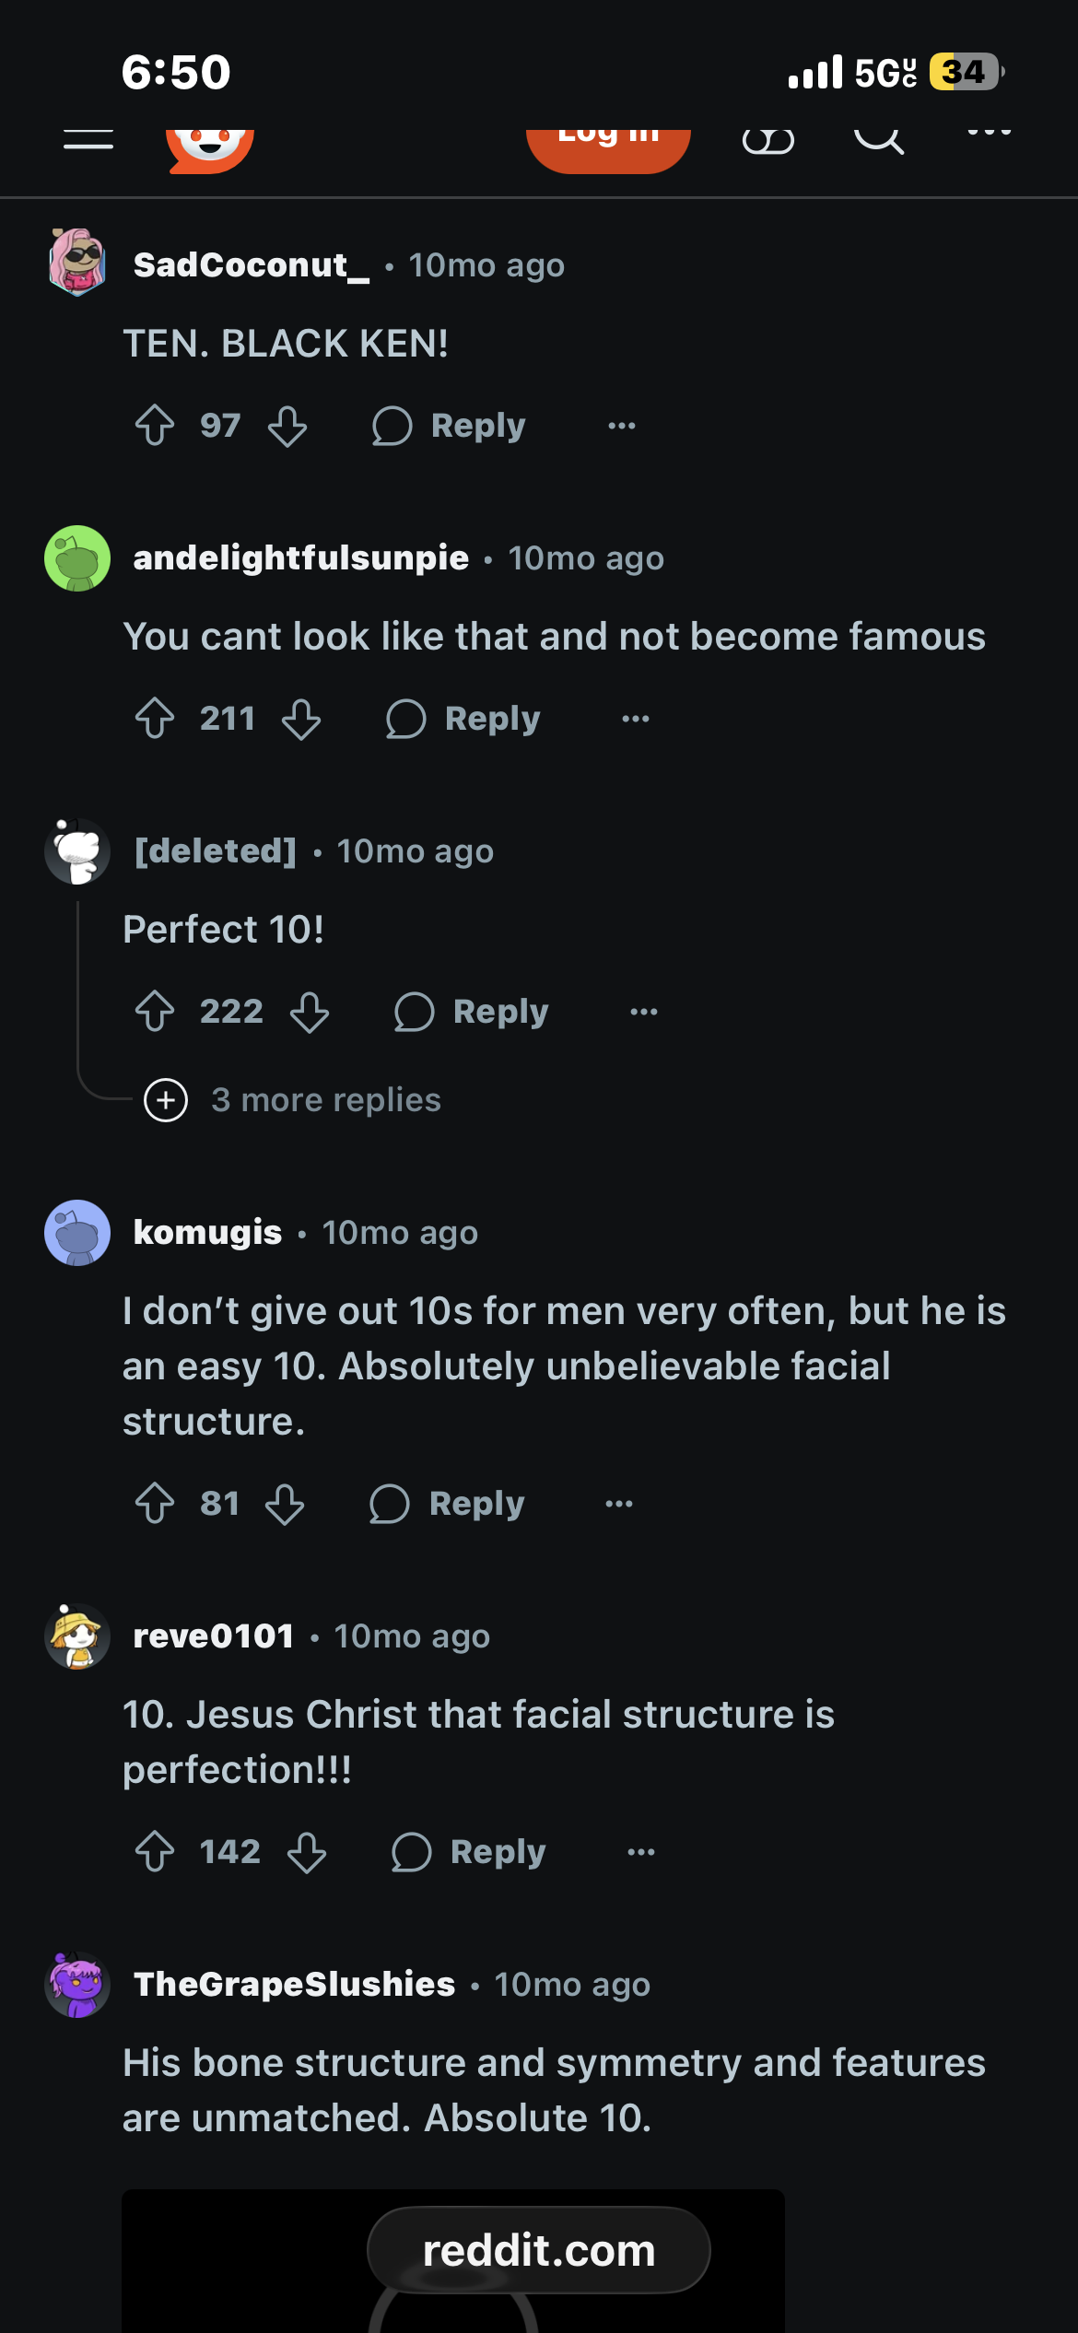Viewport: 1078px width, 2333px height.
Task: Open more options on reve0101's comment
Action: (641, 1852)
